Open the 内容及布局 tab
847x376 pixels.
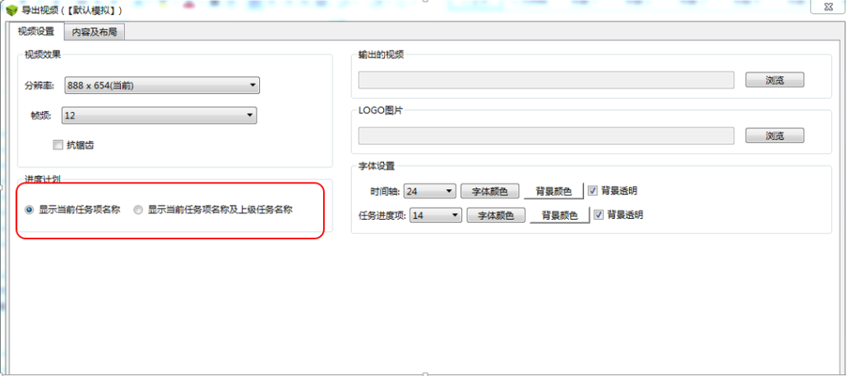click(95, 32)
